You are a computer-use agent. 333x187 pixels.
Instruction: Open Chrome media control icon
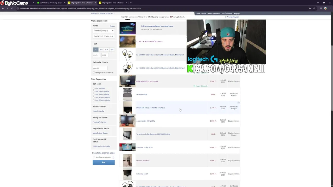click(x=321, y=8)
